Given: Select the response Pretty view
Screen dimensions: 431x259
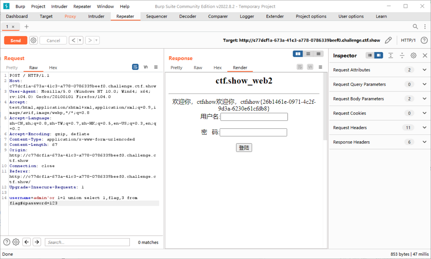Looking at the screenshot, I should [176, 67].
